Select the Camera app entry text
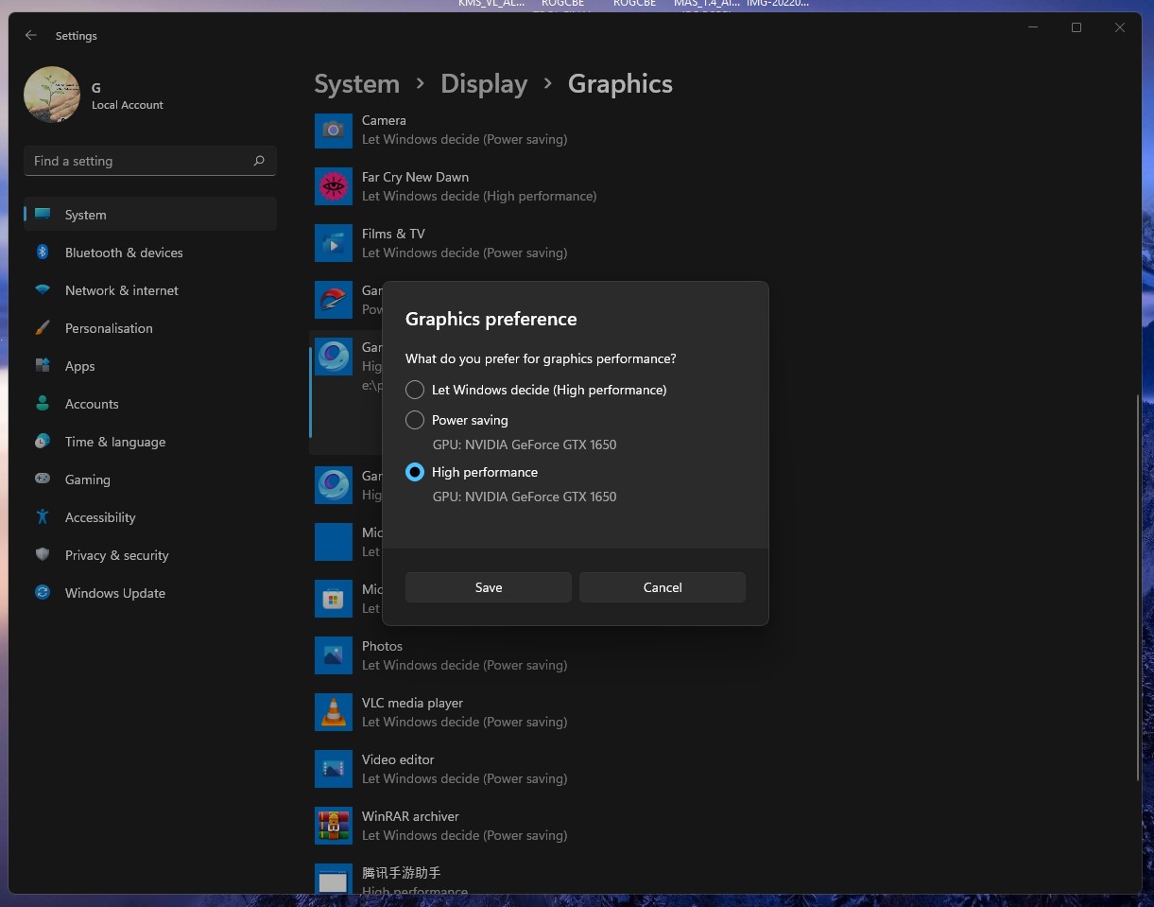Image resolution: width=1154 pixels, height=907 pixels. (x=384, y=120)
